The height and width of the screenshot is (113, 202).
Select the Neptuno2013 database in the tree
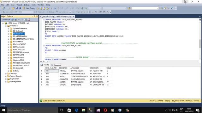(x=18, y=60)
